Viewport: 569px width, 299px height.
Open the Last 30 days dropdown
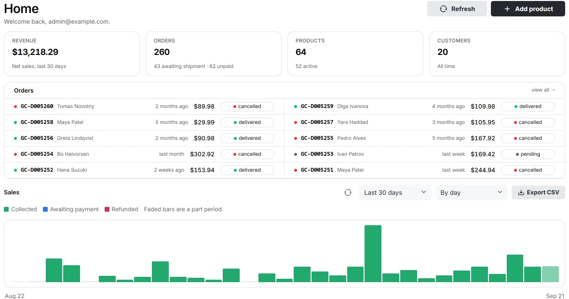tap(395, 192)
